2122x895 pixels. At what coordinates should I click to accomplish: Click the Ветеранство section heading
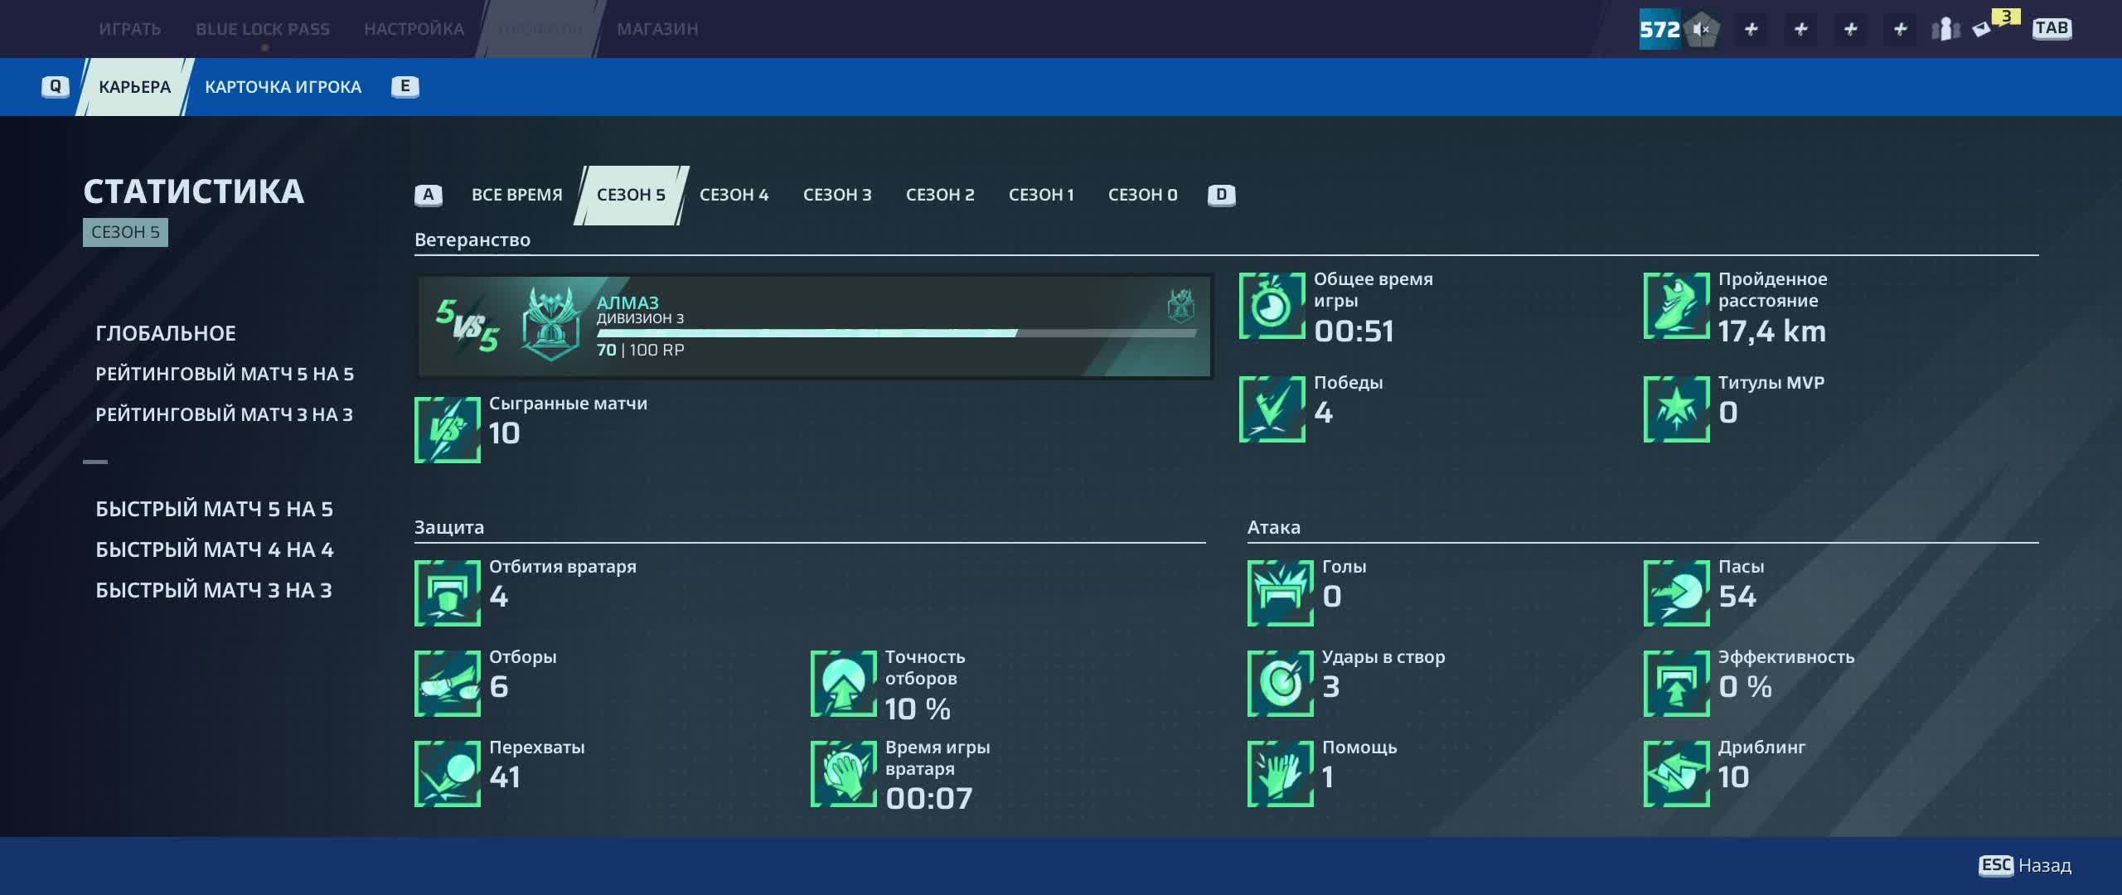coord(472,240)
